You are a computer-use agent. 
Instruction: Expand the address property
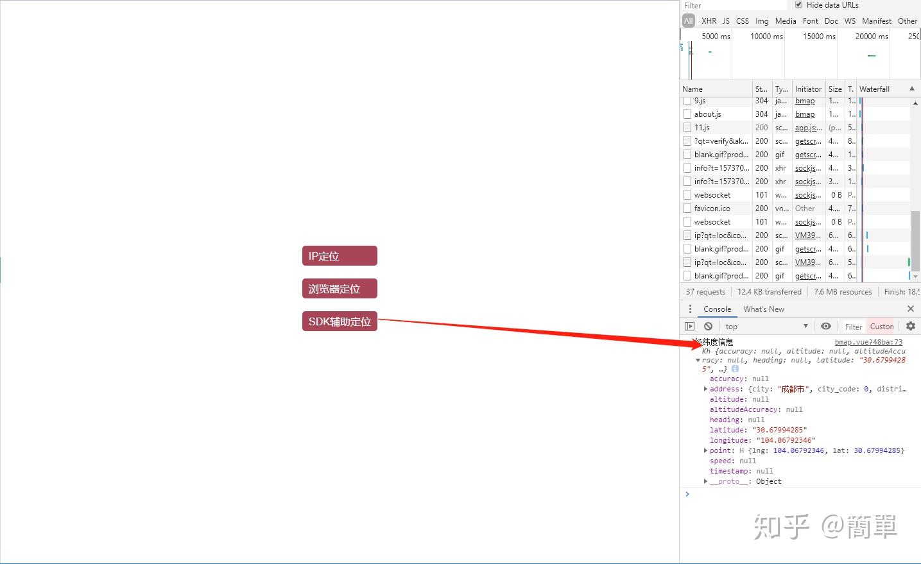[705, 389]
